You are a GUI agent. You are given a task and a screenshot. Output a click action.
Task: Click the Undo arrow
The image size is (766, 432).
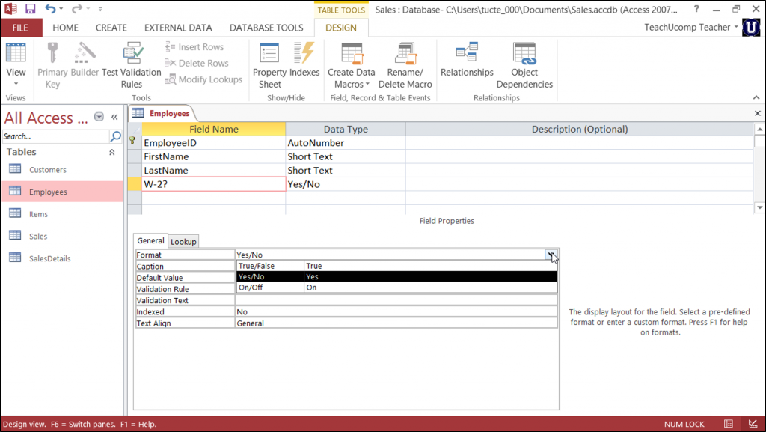[50, 9]
